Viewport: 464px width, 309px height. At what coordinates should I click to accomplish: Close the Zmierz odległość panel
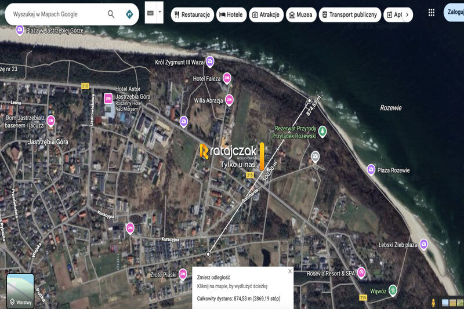290,271
